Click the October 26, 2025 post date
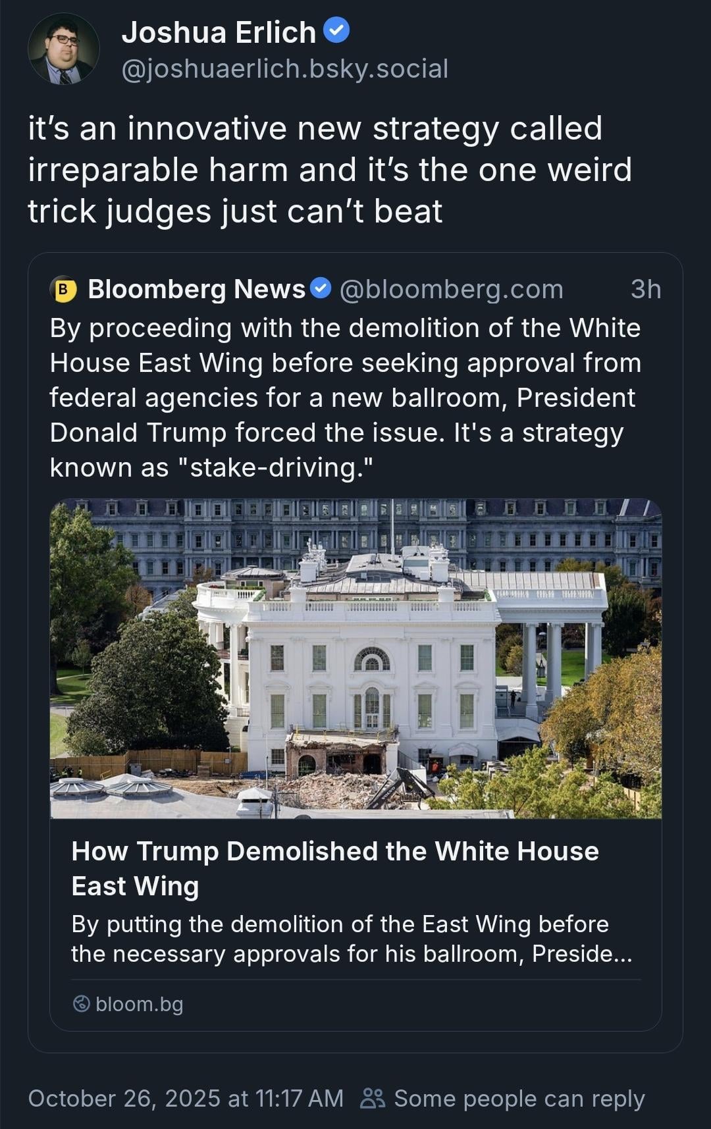711x1129 pixels. coord(186,1098)
